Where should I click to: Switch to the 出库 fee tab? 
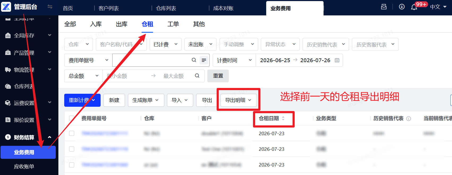pos(122,24)
